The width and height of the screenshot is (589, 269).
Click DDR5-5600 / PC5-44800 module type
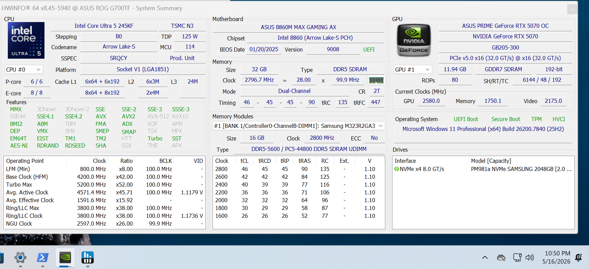309,149
